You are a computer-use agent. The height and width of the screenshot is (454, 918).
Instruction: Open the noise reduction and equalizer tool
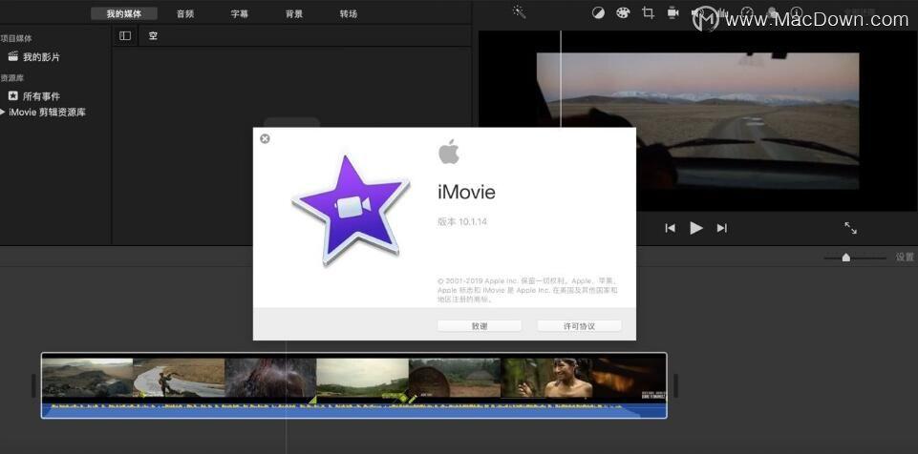click(x=722, y=12)
